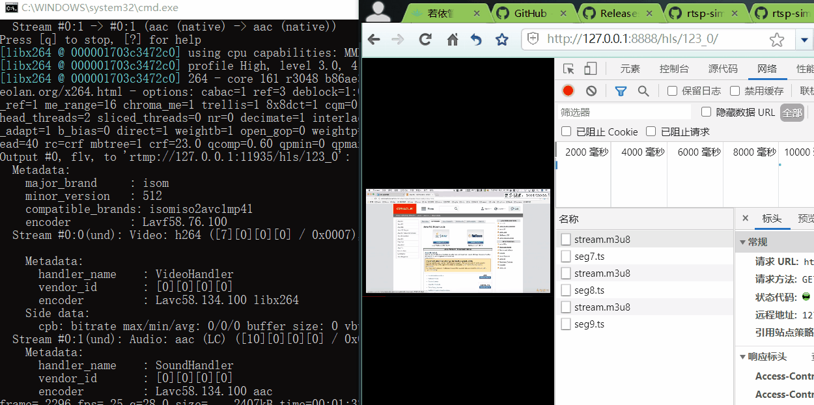
Task: Select the seg9.ts request row
Action: [x=645, y=324]
